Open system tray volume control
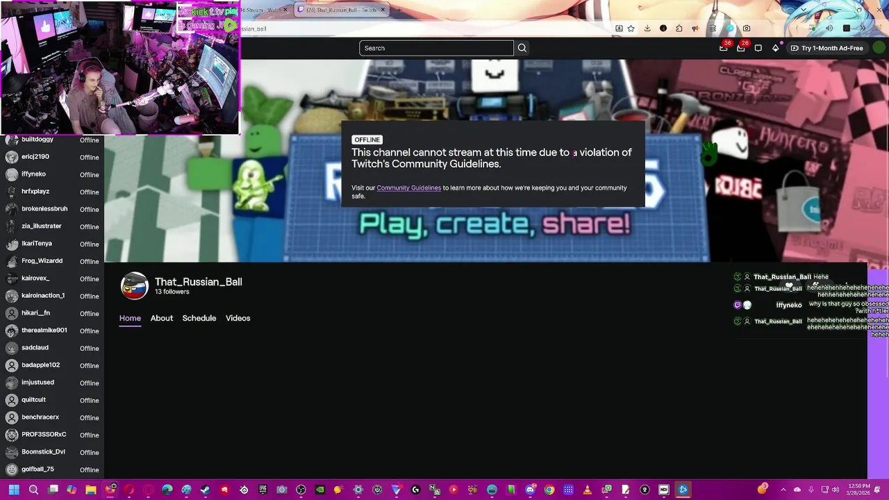889x500 pixels. point(836,490)
